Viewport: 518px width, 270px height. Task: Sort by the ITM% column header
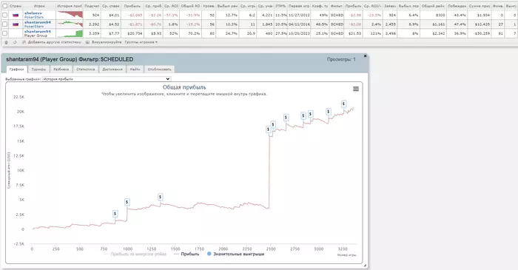point(280,6)
